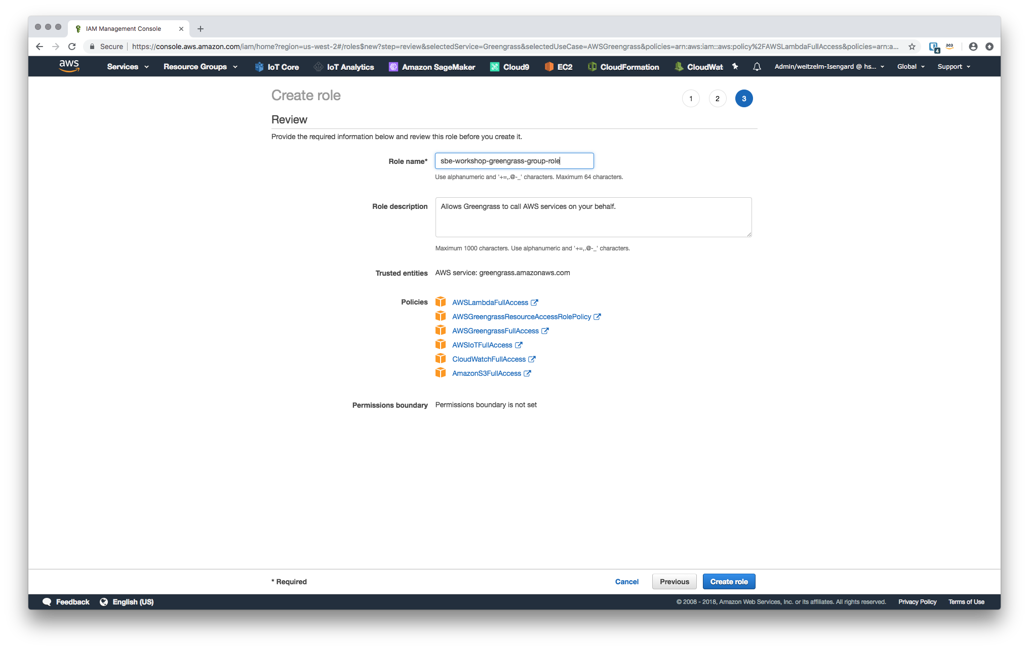
Task: Open the Feedback link
Action: pyautogui.click(x=66, y=602)
